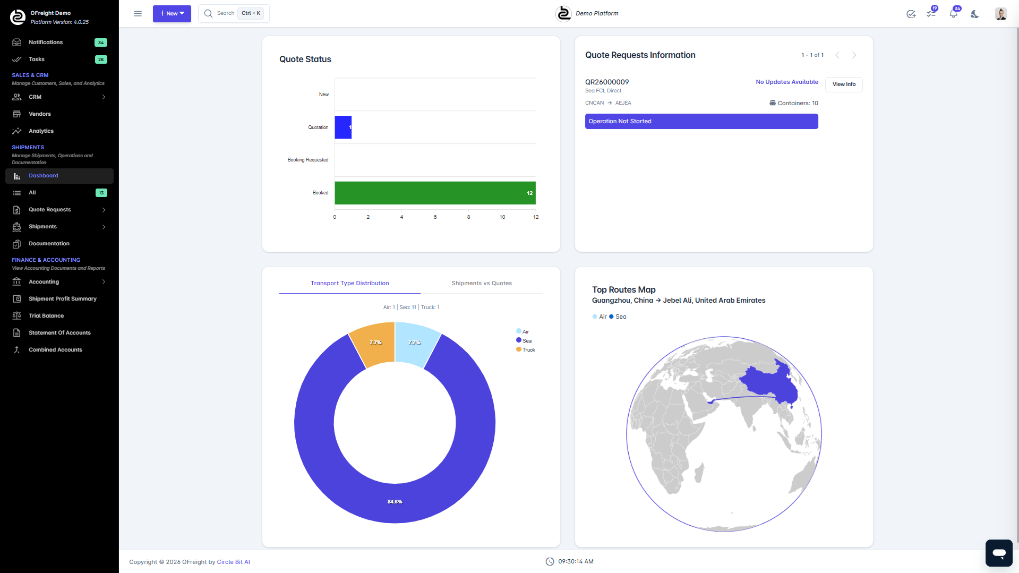Open the Notifications panel from the sidebar
Screen dimensions: 1019x573
click(45, 42)
